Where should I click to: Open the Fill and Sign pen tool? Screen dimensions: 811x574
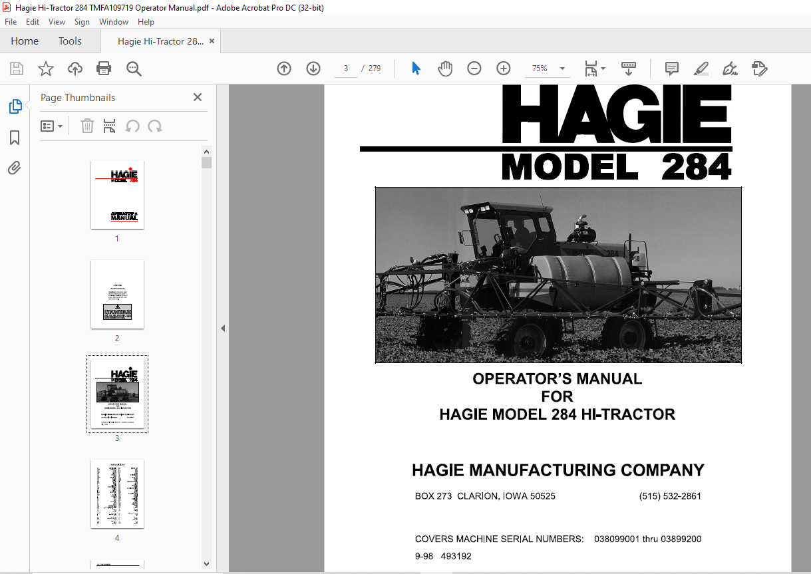730,69
